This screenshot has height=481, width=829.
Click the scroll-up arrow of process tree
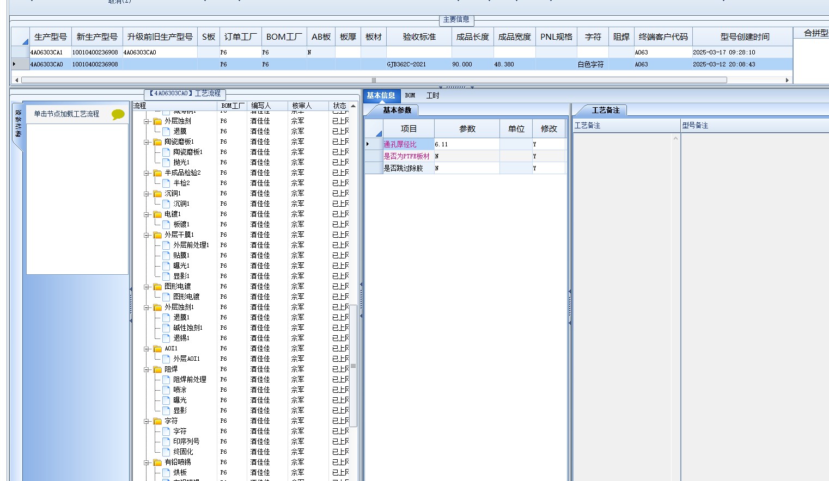pos(353,106)
